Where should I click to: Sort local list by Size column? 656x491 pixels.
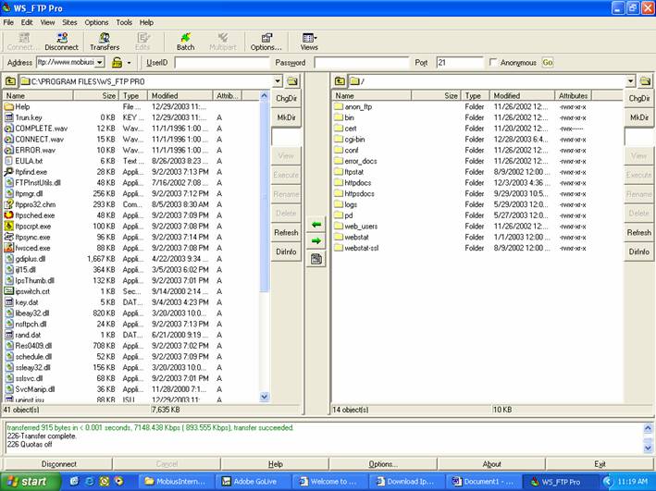(x=96, y=96)
